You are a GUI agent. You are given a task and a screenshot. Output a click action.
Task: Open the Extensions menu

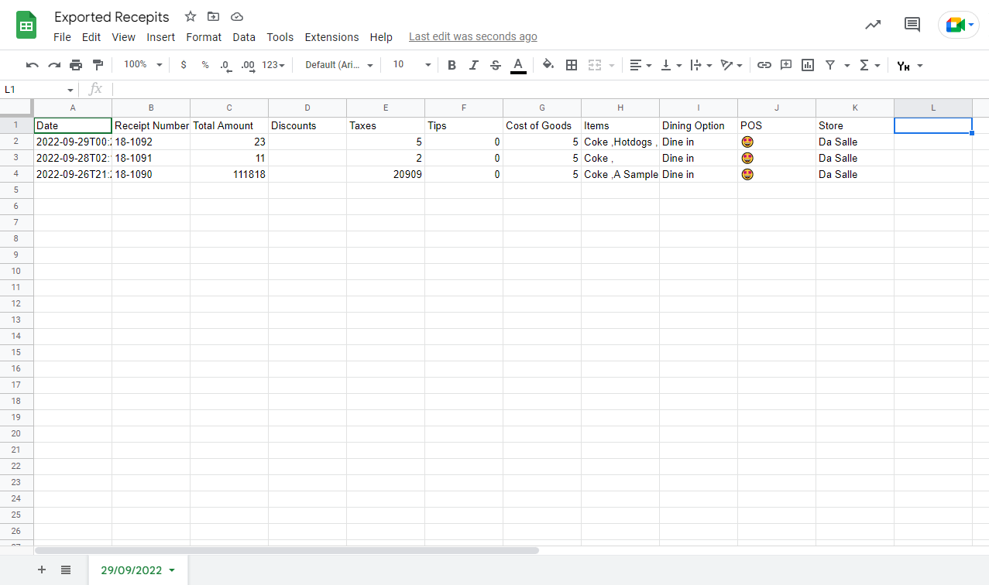[x=331, y=36]
